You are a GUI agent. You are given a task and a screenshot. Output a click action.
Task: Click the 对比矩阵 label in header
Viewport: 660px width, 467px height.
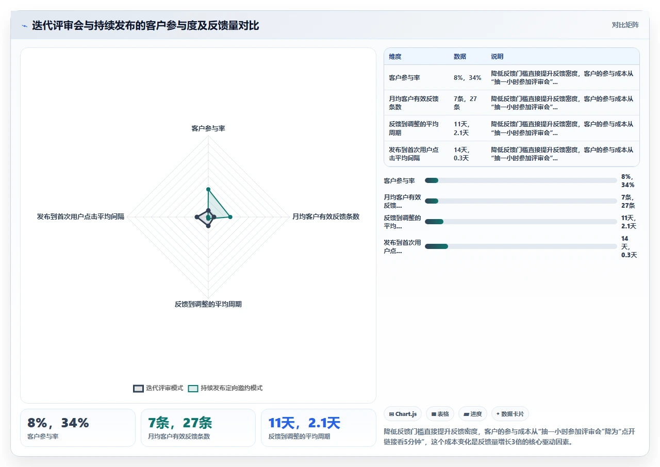point(625,25)
